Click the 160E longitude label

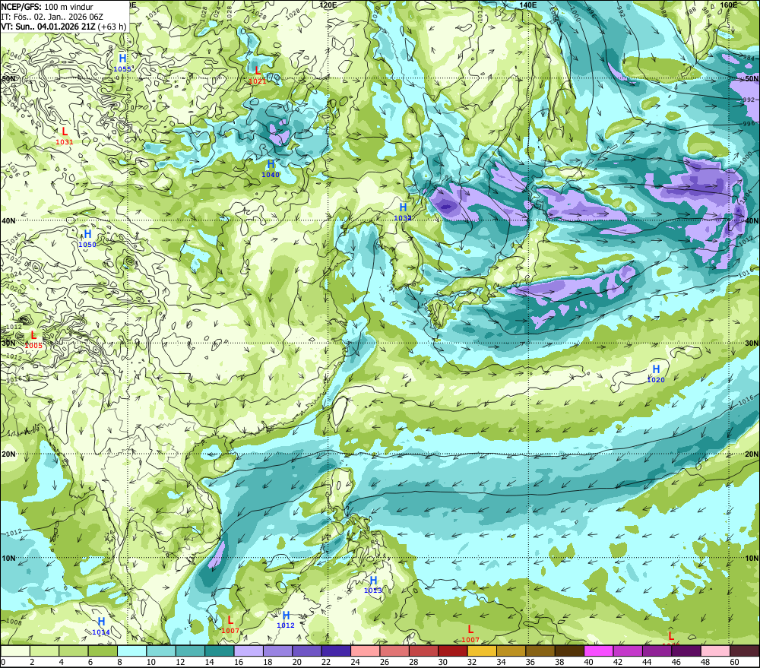(x=729, y=5)
